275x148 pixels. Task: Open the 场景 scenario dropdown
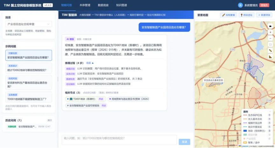tap(29, 24)
